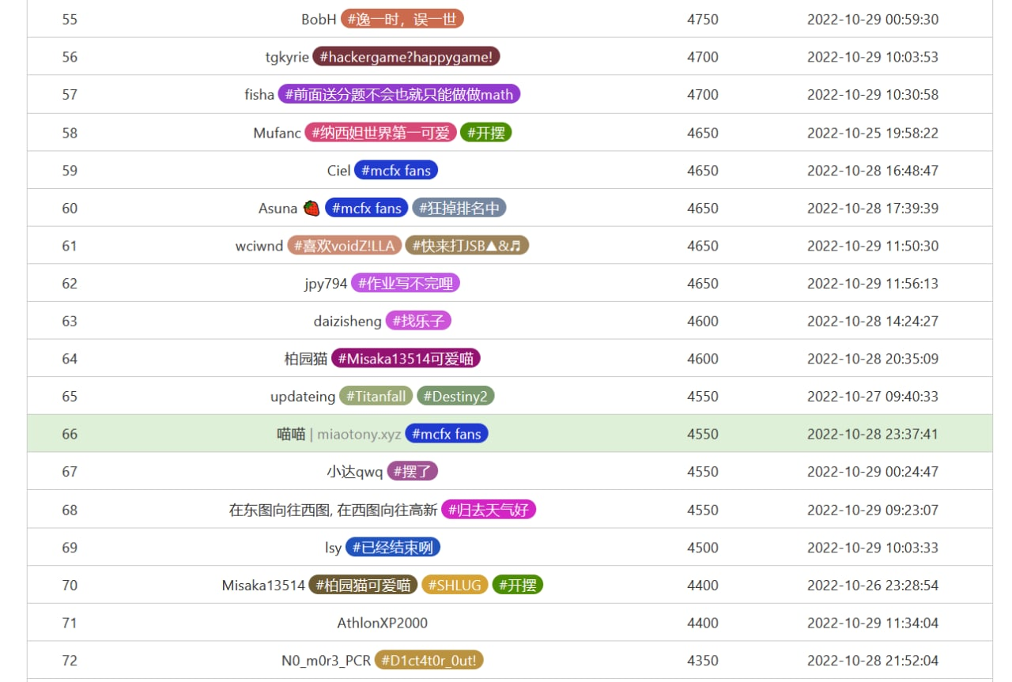
Task: Click timestamp 2022-10-29 11:34:04
Action: pyautogui.click(x=873, y=623)
